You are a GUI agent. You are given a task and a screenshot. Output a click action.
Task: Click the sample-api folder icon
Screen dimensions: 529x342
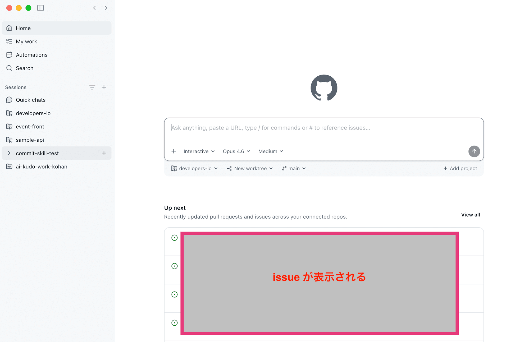coord(9,140)
